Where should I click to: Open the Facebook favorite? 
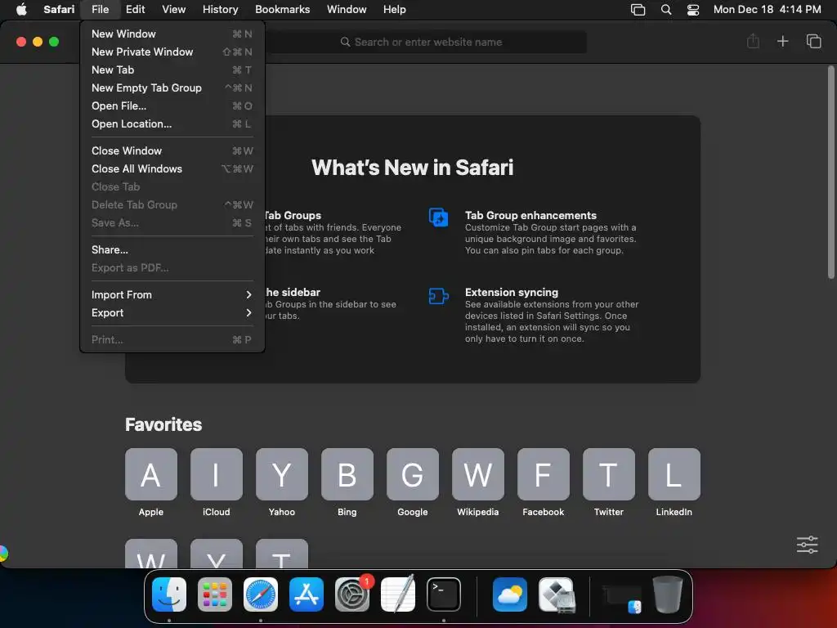(544, 474)
